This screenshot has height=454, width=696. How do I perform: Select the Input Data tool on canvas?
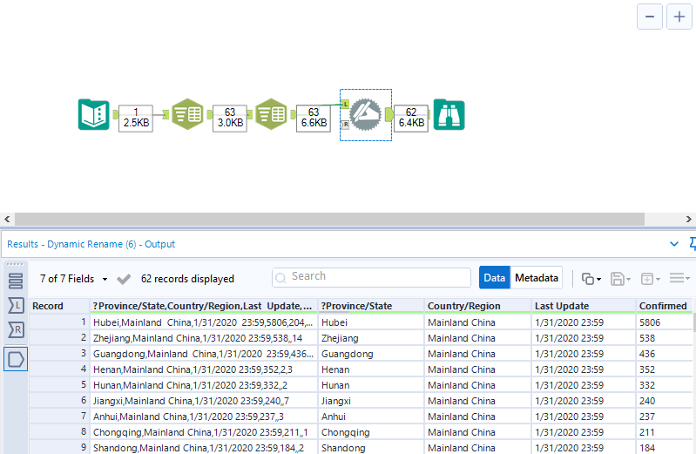[x=93, y=115]
